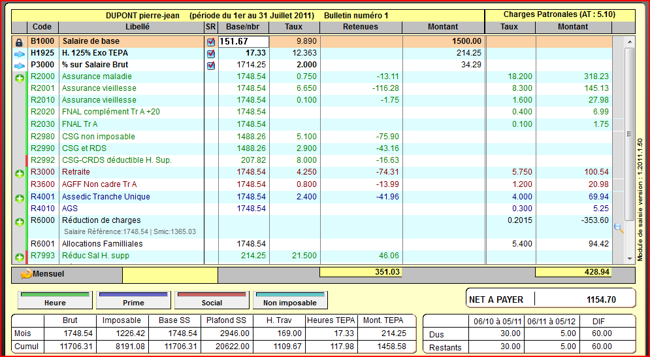
Task: Click the blue arrow icon beside H1925
Action: pyautogui.click(x=20, y=54)
